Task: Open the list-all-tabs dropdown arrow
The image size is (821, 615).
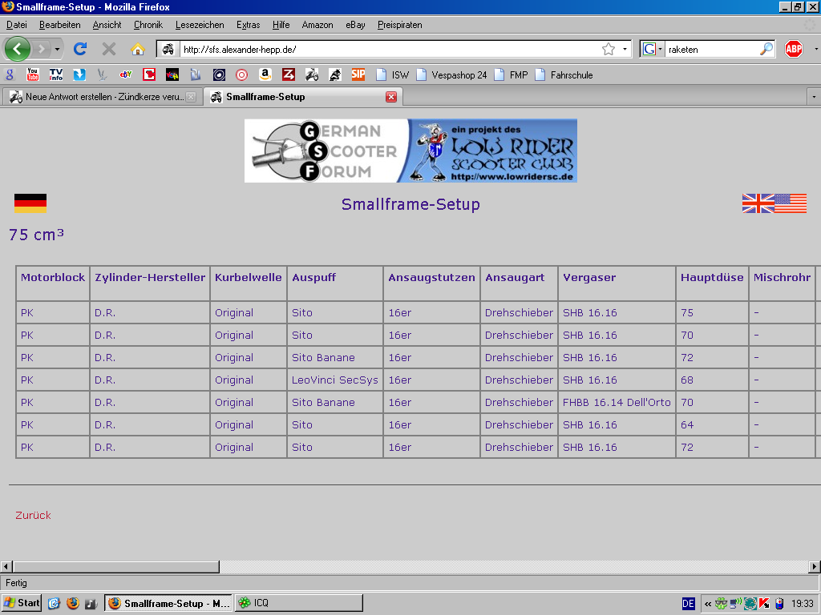Action: (814, 97)
